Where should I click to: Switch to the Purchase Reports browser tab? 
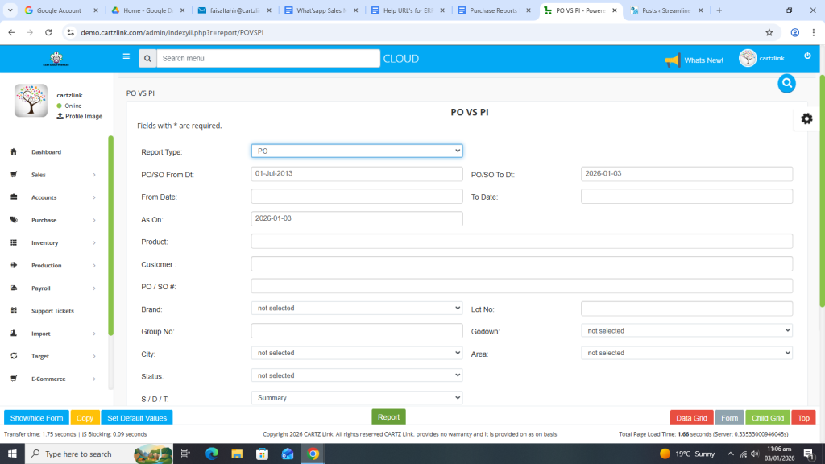[x=493, y=10]
